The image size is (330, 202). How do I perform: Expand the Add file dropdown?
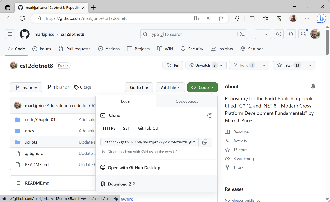(170, 87)
